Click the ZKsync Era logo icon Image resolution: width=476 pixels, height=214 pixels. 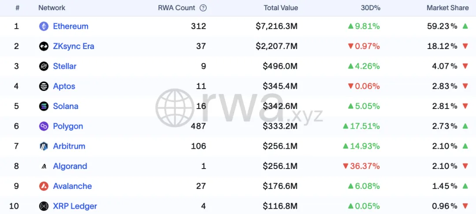point(44,46)
